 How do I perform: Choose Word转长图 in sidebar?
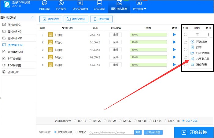pyautogui.click(x=18, y=52)
